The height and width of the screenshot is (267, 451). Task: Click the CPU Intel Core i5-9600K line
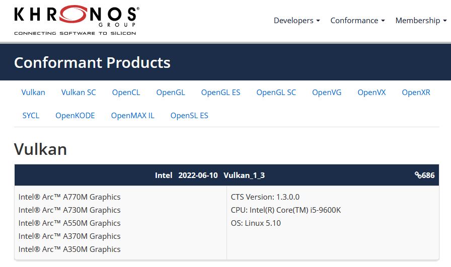285,210
